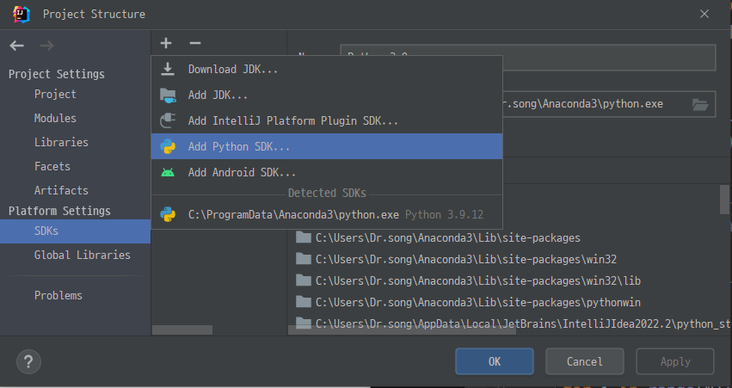This screenshot has width=732, height=388.
Task: Click the minus icon to remove SDK
Action: click(x=195, y=43)
